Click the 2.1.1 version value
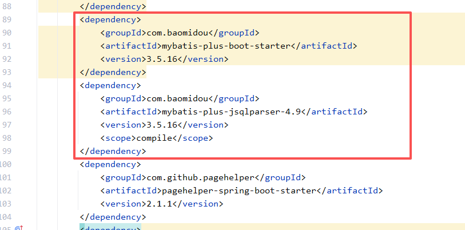Image resolution: width=465 pixels, height=230 pixels. 160,204
